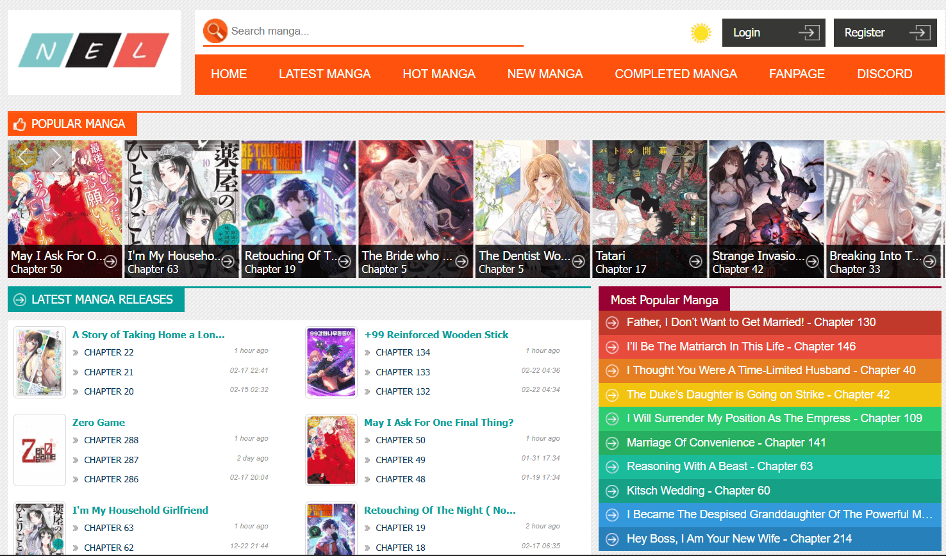Click the orange search magnifier icon
The height and width of the screenshot is (556, 946).
(x=215, y=31)
